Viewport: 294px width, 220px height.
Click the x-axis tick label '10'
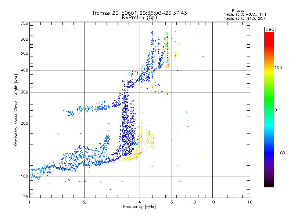point(212,202)
